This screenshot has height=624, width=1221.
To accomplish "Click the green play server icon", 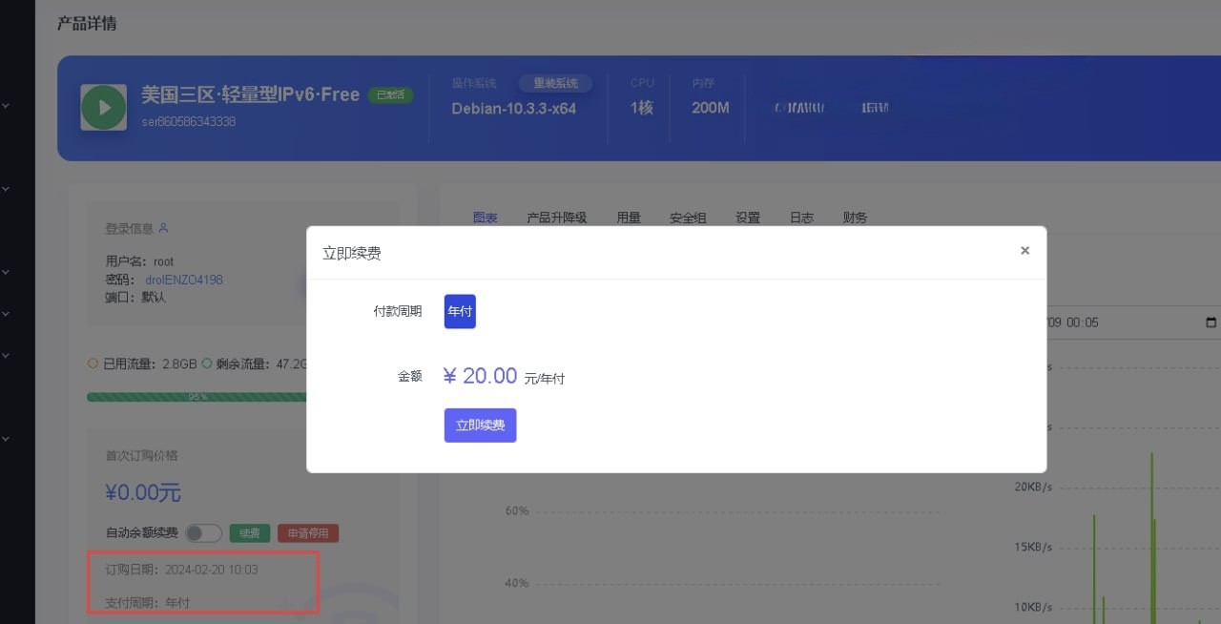I will 103,107.
